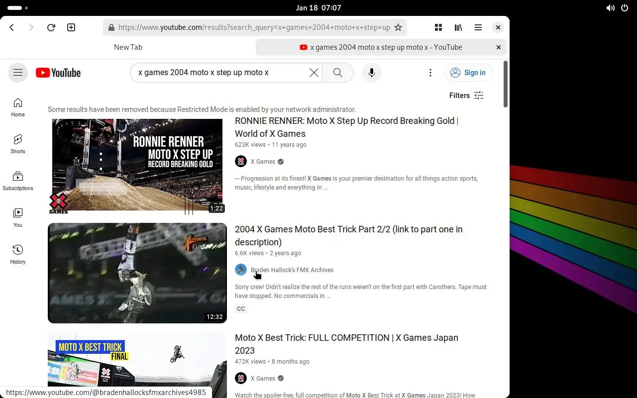Click the YouTube logo
This screenshot has height=398, width=637.
[58, 73]
